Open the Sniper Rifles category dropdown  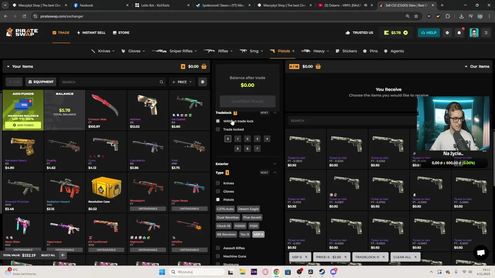tap(174, 51)
